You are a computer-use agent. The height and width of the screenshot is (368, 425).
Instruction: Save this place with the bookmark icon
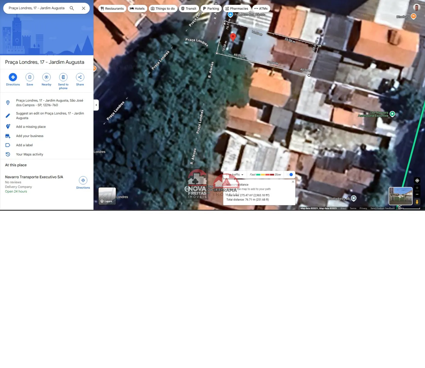click(30, 77)
